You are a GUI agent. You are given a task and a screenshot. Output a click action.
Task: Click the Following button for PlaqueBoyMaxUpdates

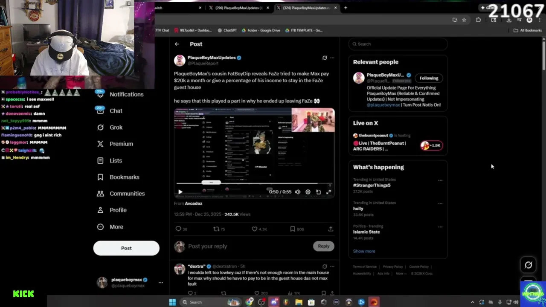429,78
